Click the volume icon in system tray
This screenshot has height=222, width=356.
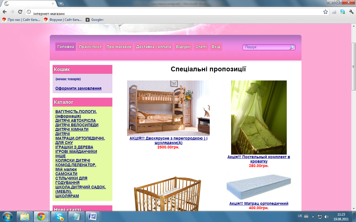[x=326, y=216]
